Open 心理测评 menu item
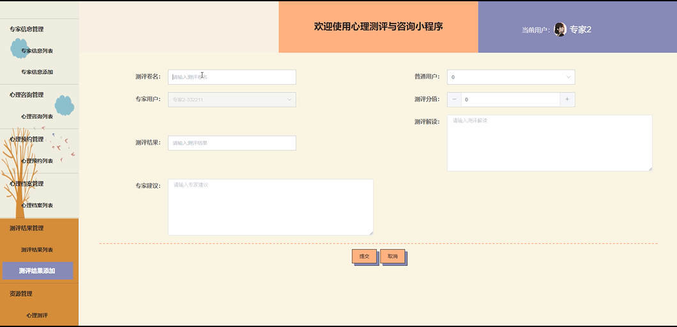 pos(37,316)
